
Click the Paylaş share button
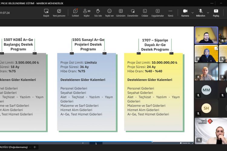coord(216,13)
